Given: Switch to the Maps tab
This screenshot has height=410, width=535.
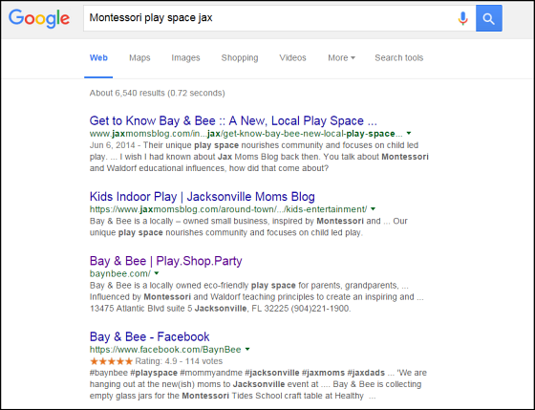Looking at the screenshot, I should click(139, 57).
